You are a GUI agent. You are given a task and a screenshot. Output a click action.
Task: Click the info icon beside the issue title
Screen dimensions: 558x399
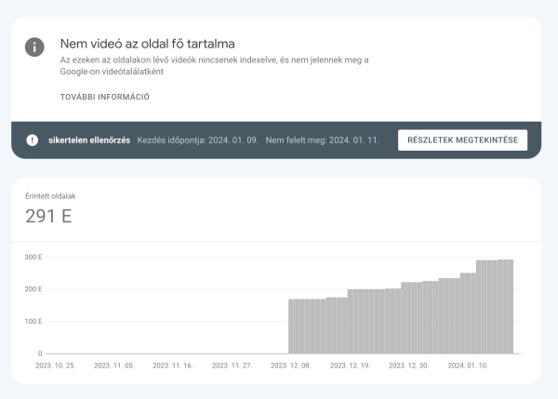pyautogui.click(x=34, y=47)
